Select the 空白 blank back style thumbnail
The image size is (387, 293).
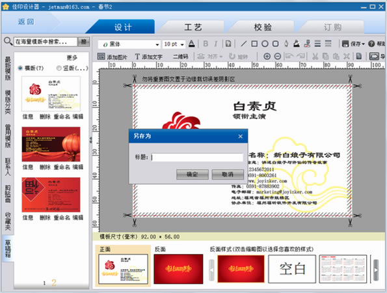[x=292, y=269]
